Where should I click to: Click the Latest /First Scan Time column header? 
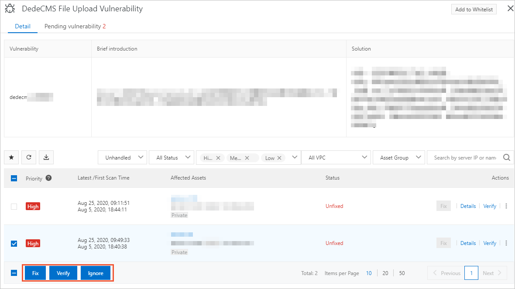103,178
